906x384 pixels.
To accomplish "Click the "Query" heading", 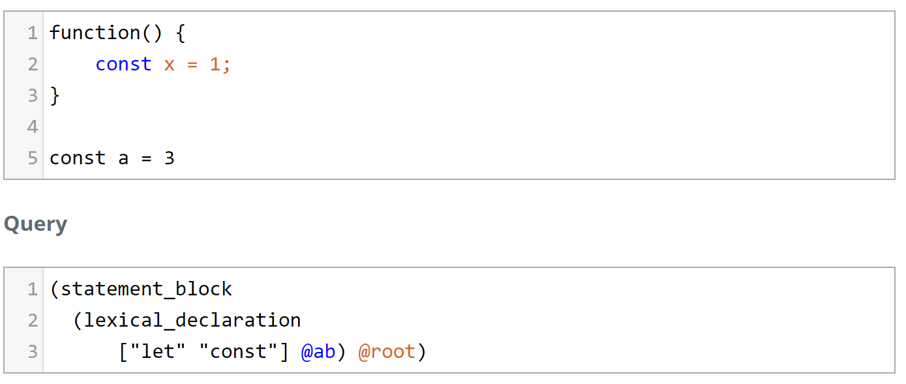I will (36, 224).
